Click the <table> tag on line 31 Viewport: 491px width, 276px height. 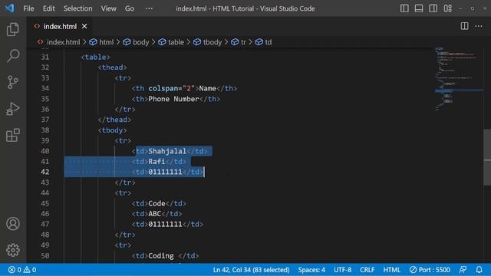point(95,57)
